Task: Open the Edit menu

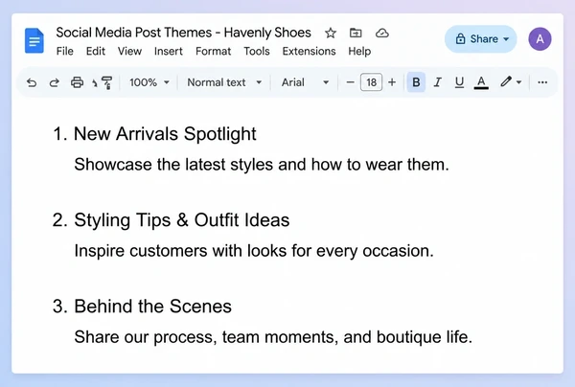Action: 95,52
